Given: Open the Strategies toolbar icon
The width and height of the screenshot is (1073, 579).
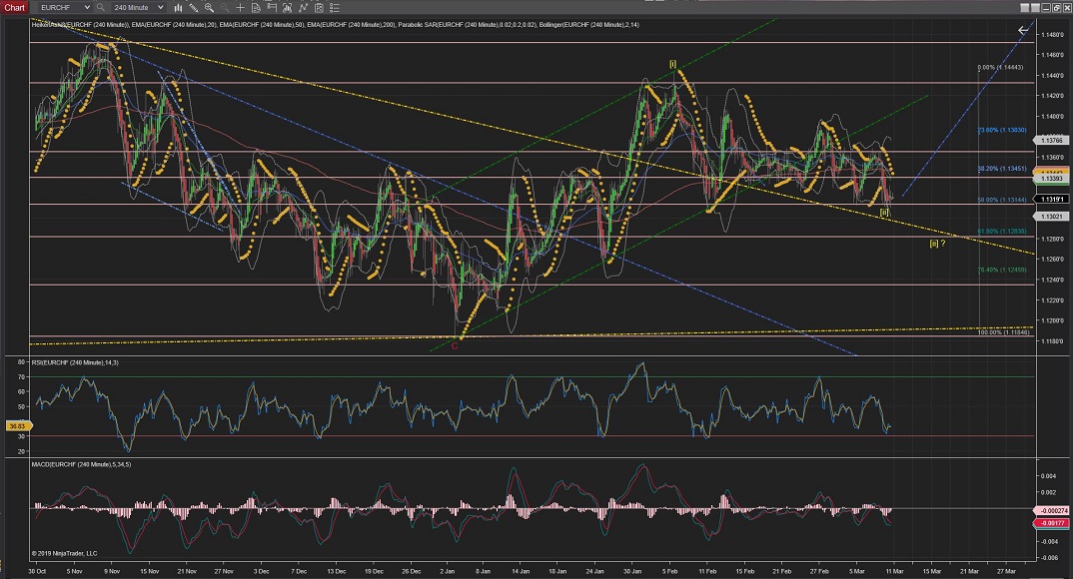Looking at the screenshot, I should point(319,8).
